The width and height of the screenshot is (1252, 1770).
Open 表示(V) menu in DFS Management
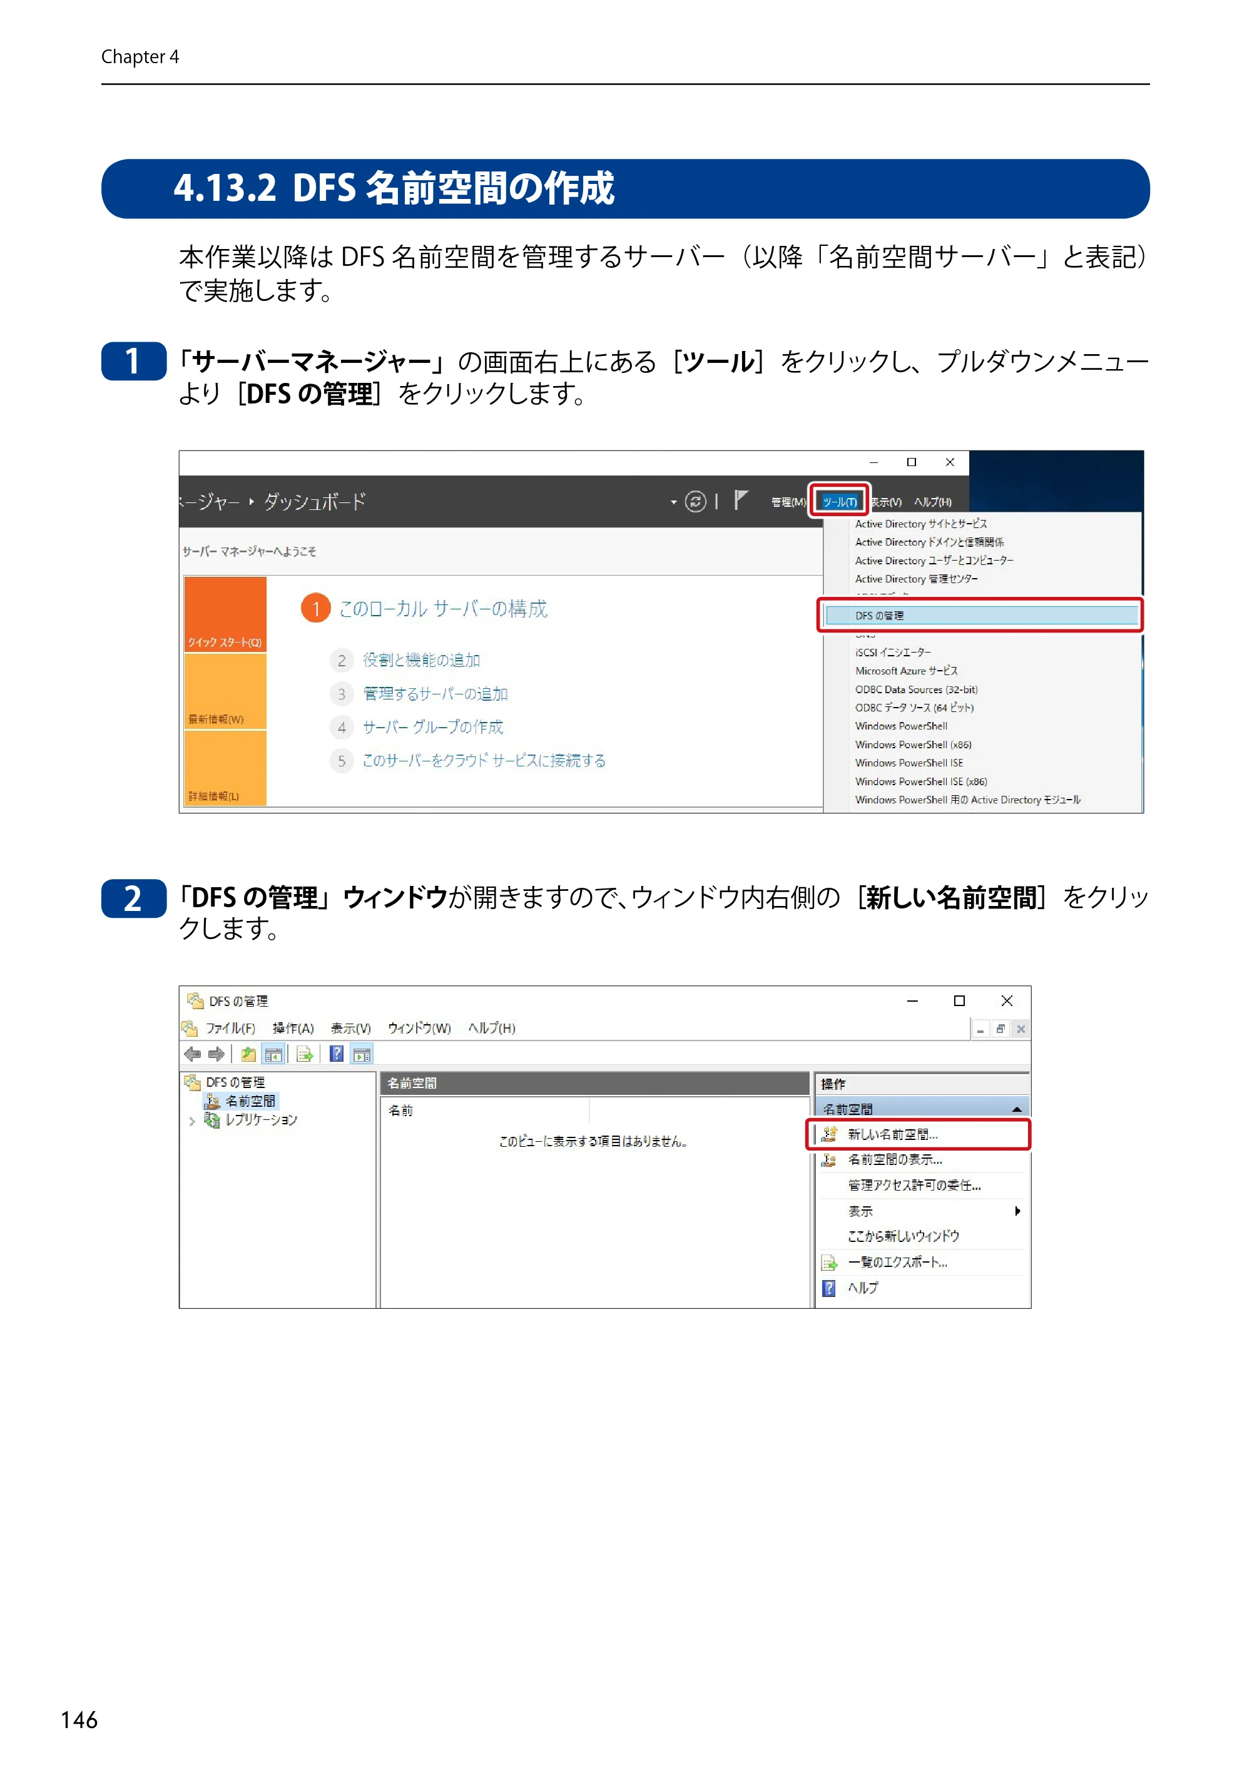351,1029
